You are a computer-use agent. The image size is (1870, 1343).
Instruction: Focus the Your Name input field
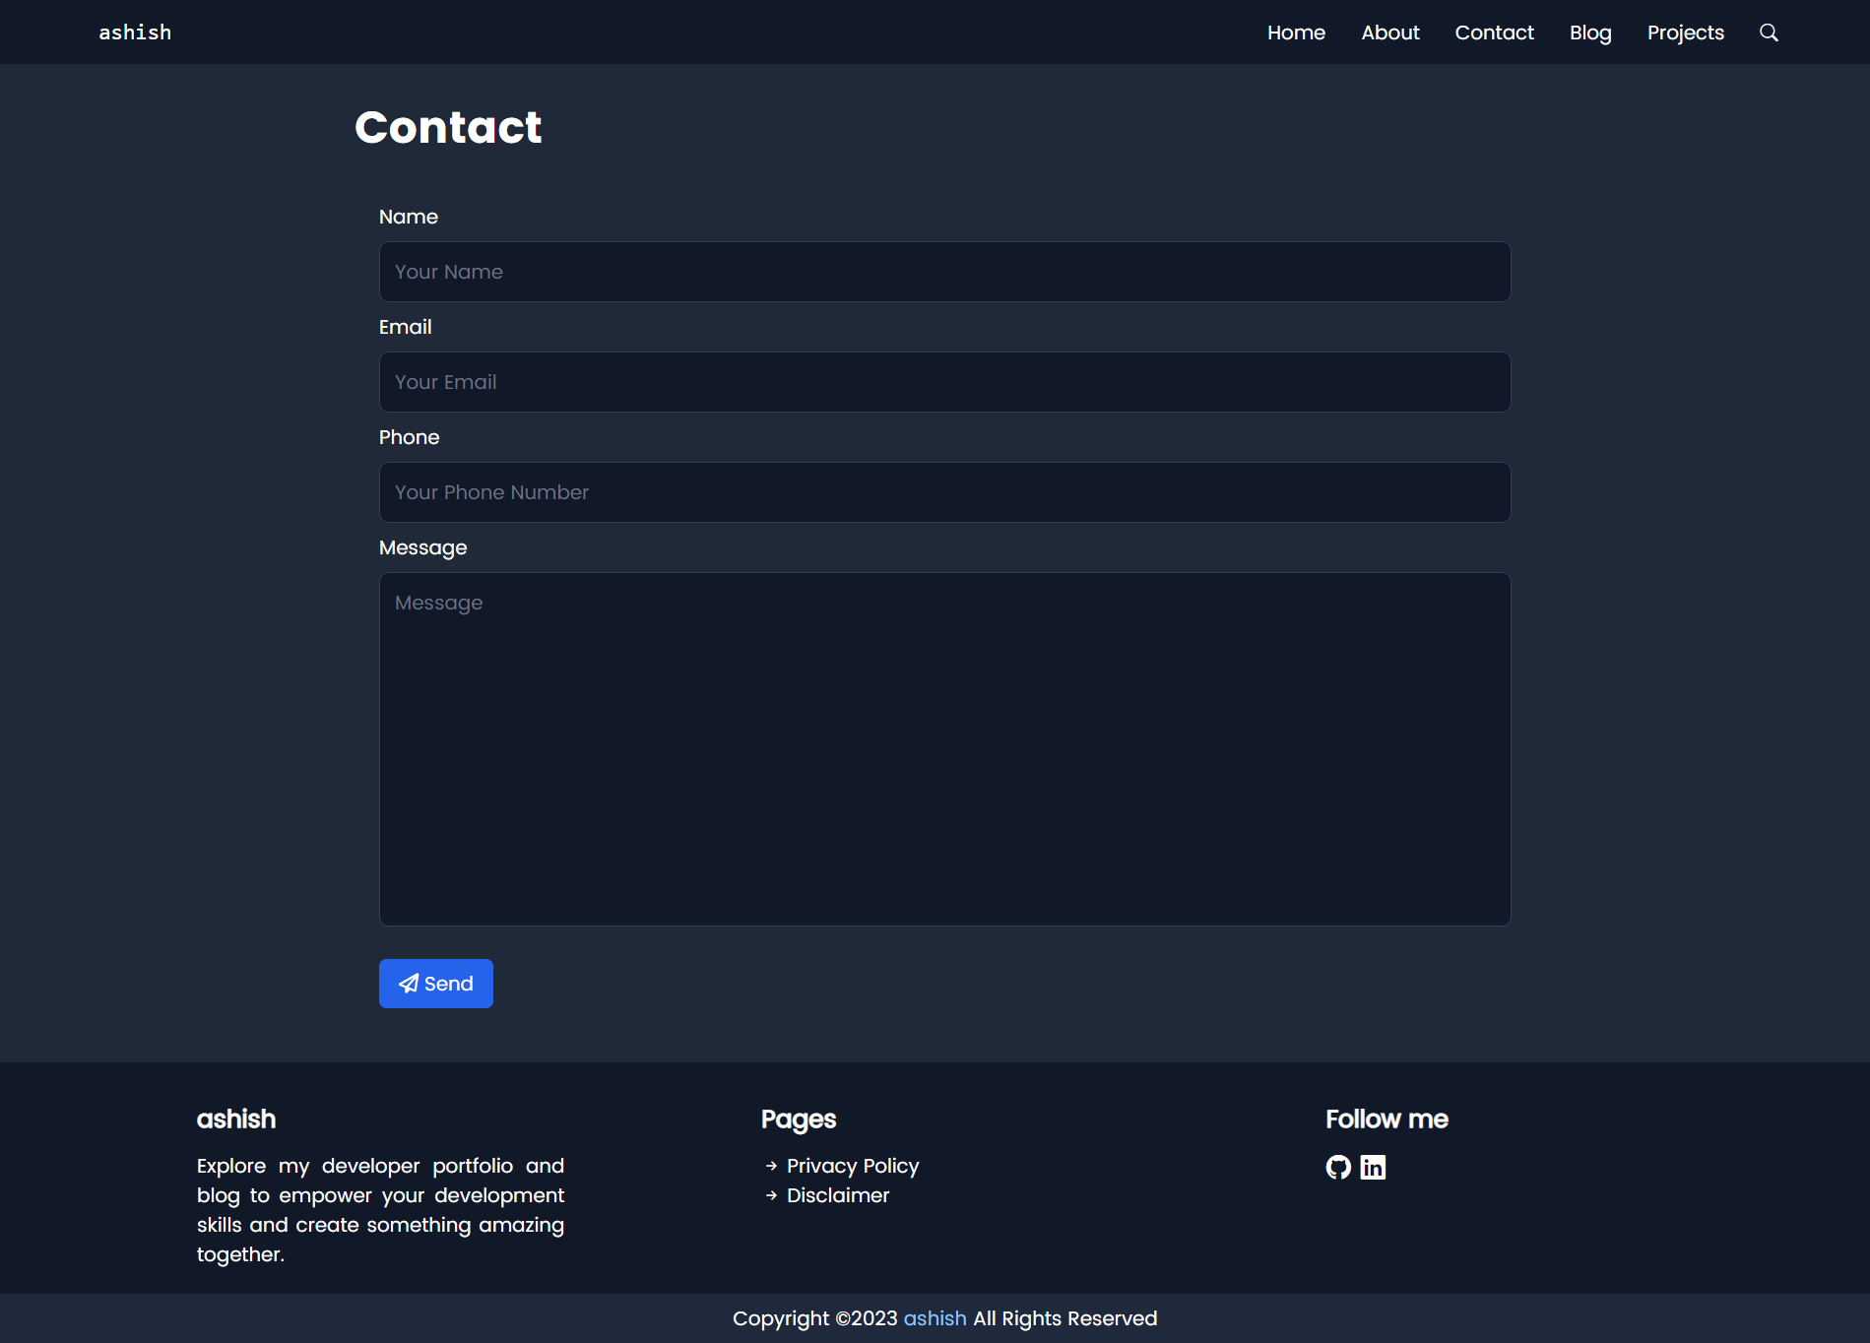point(944,272)
